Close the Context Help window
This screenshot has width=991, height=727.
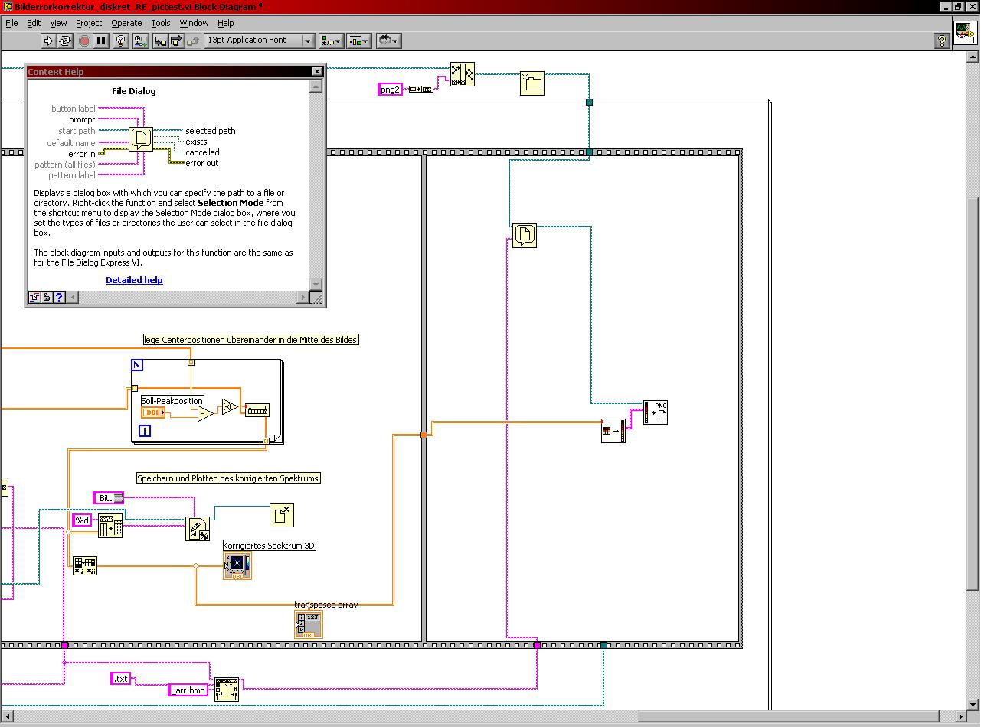317,71
